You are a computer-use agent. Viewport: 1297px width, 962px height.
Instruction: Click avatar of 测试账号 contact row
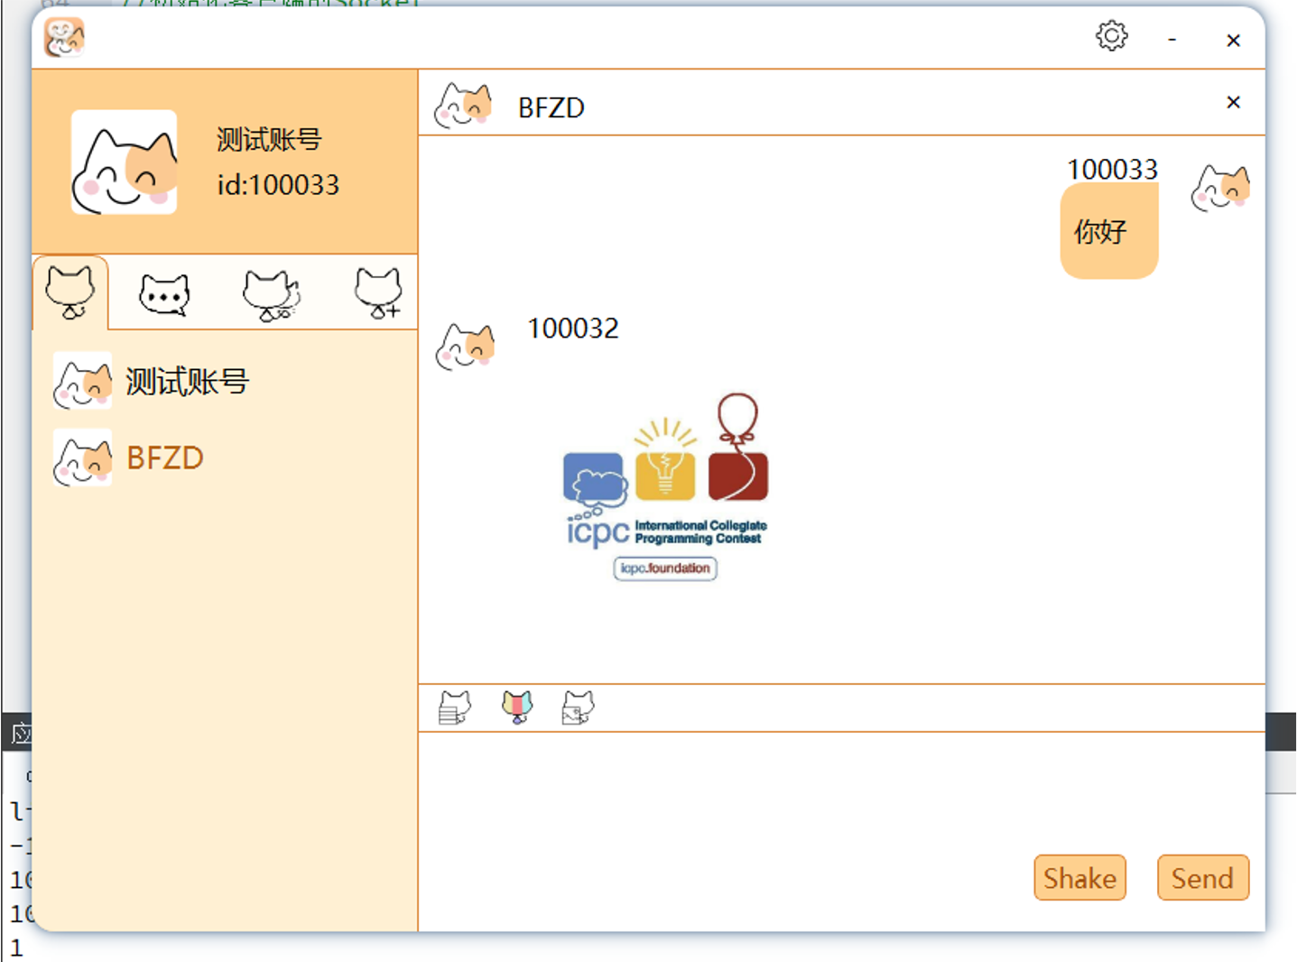pyautogui.click(x=83, y=381)
